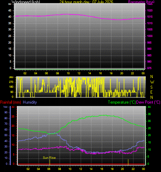This screenshot has width=161, height=172.
Task: Click the 'N' compass letter beside 360
Action: [x=152, y=77]
